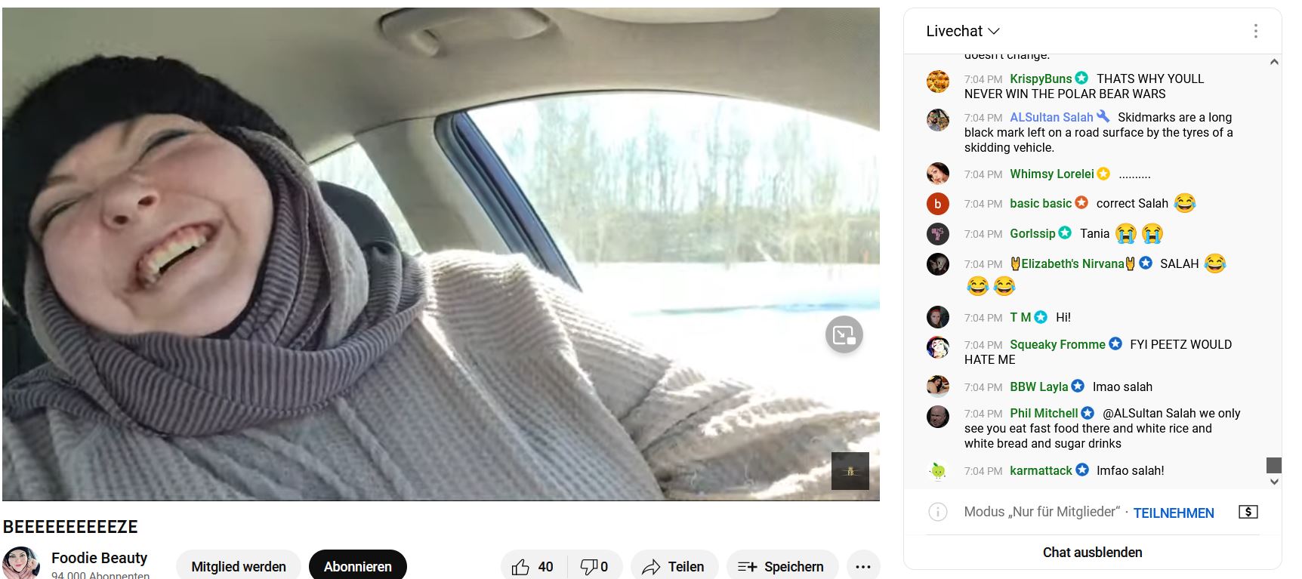Dislike the video with thumbs-down icon

(594, 566)
